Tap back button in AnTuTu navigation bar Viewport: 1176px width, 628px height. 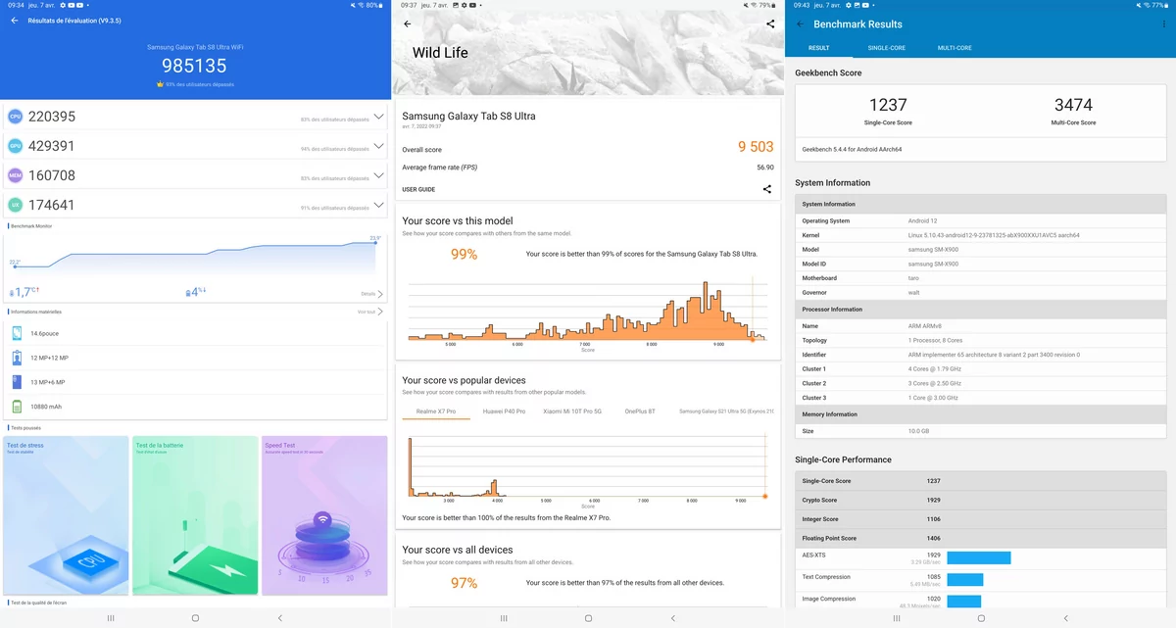[x=280, y=618]
